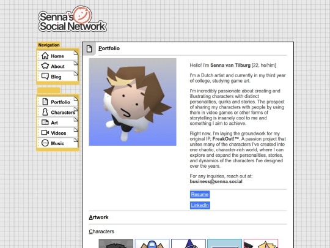Open the dark gray character thumbnail

click(x=116, y=243)
